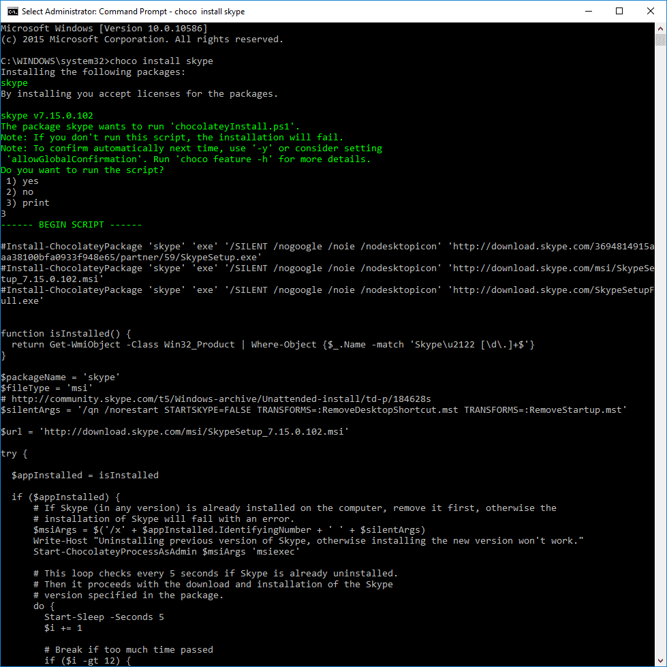Click the 'ull.exe' wrapped line
The height and width of the screenshot is (667, 667).
click(22, 301)
